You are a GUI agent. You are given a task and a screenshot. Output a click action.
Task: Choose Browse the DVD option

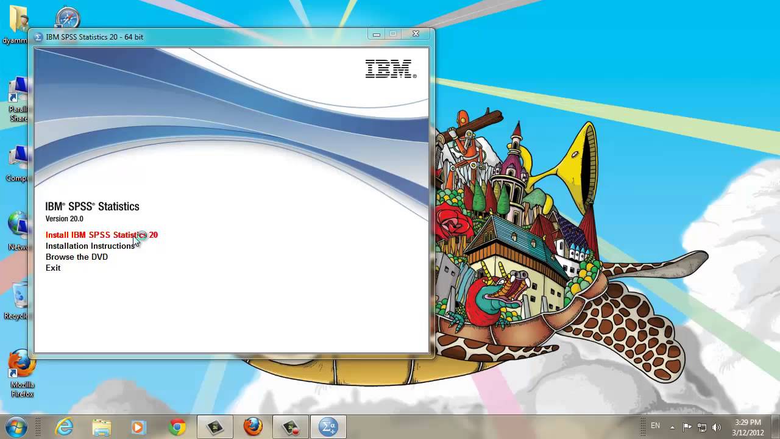(77, 257)
